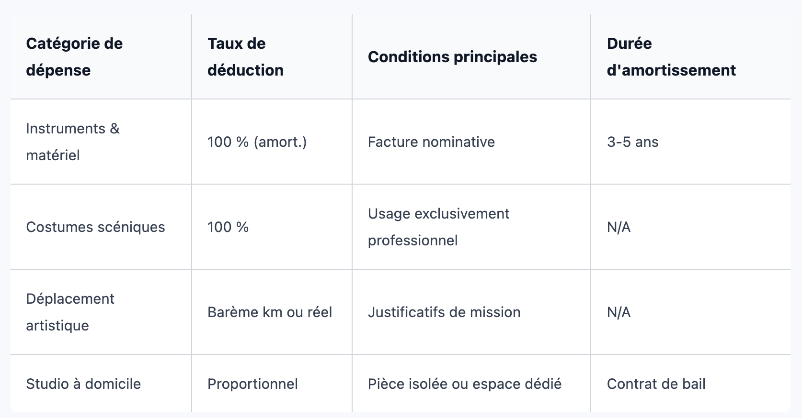
Task: Click the '100 %' cell for costumes
Action: [272, 227]
